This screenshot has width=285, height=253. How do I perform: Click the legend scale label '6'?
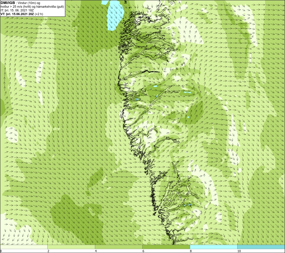pos(143,251)
